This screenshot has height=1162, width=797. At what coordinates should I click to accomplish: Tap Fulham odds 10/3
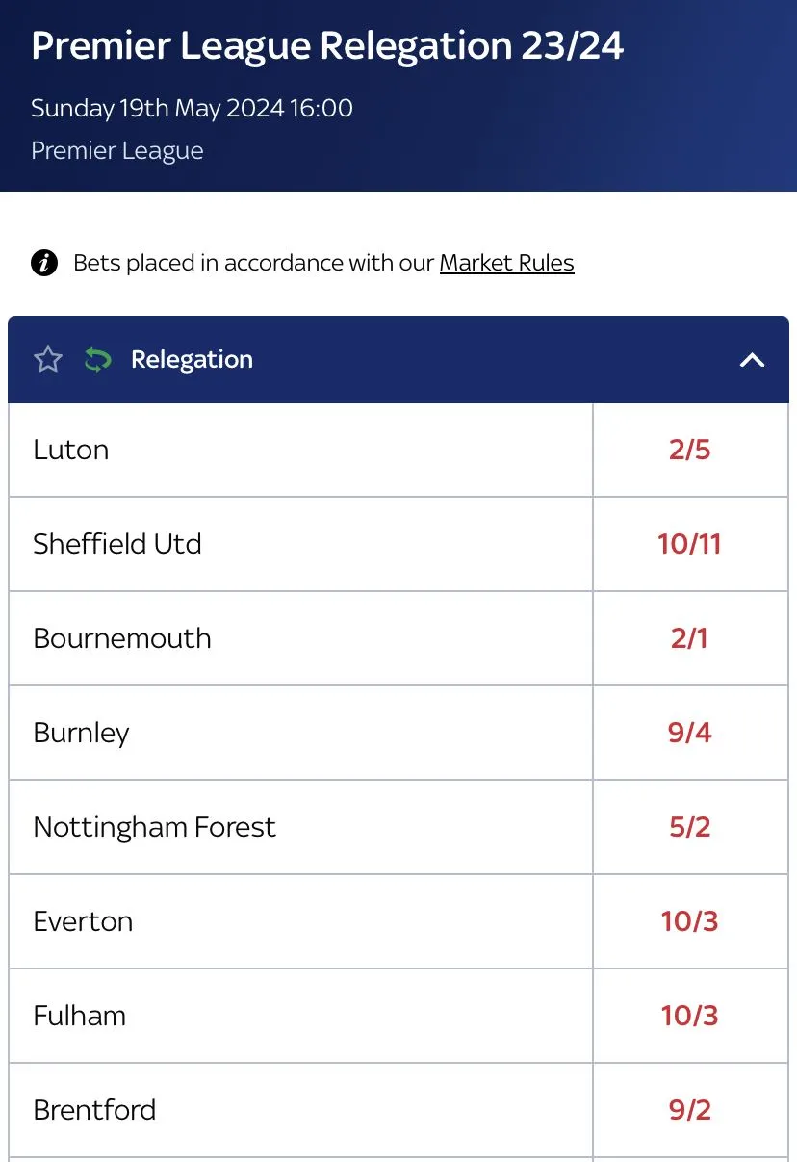click(x=689, y=1016)
